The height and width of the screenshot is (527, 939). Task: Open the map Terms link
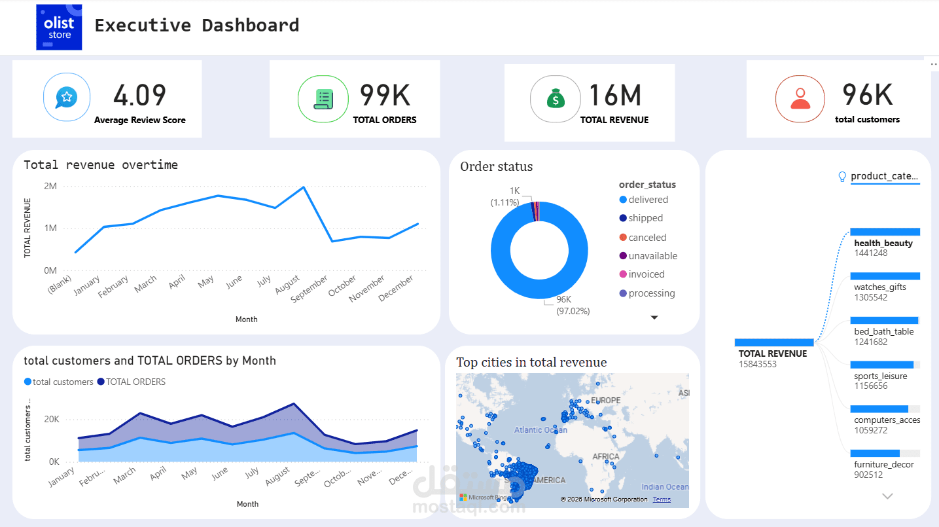662,500
